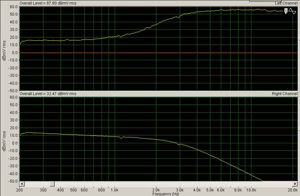
Task: Click the 5.0k frequency axis label
Action: 210,190
